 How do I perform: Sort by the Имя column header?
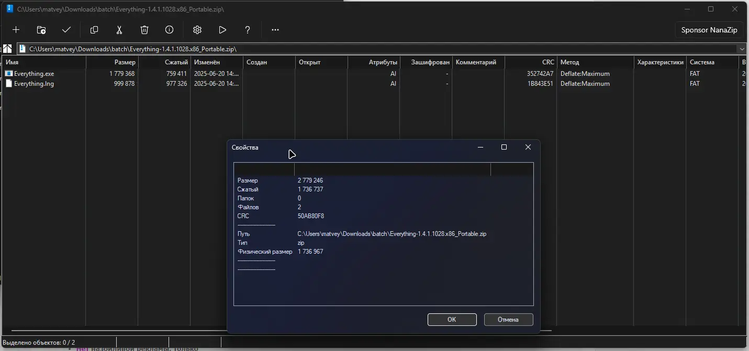tap(44, 62)
